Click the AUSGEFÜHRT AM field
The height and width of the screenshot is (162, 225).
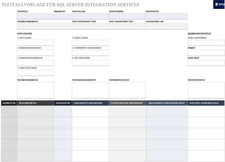point(167,26)
